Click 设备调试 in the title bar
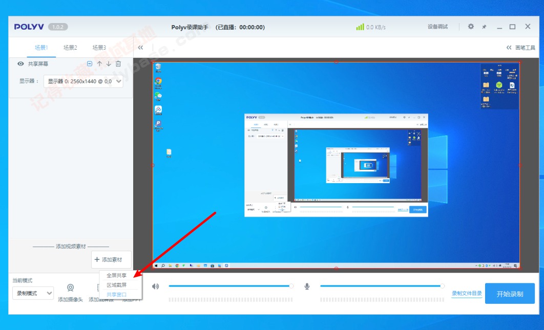The image size is (544, 330). coord(437,27)
